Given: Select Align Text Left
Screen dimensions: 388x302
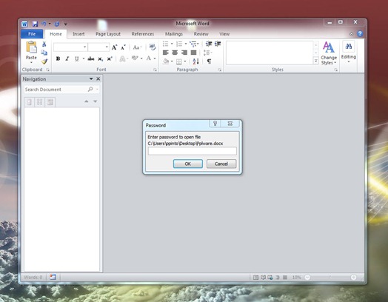Looking at the screenshot, I should (166, 53).
